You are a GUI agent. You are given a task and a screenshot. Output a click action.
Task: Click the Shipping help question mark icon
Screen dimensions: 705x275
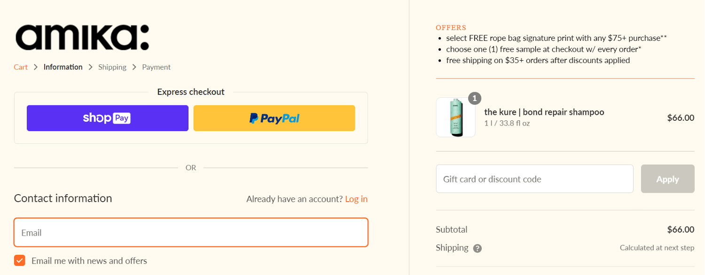tap(478, 248)
